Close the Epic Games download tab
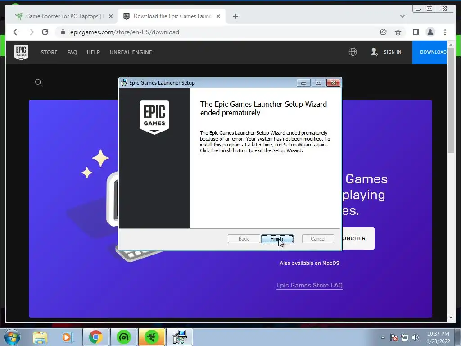This screenshot has width=461, height=346. [x=218, y=16]
